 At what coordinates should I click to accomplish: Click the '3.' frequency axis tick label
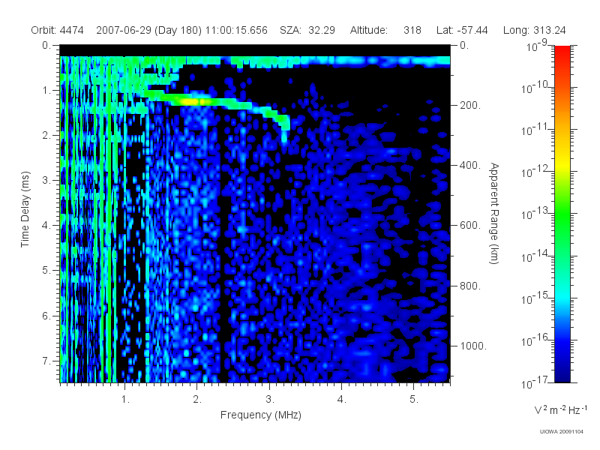pos(270,399)
